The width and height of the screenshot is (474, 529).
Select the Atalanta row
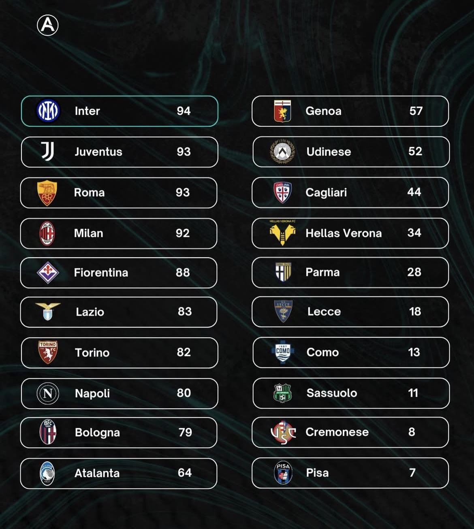click(119, 474)
